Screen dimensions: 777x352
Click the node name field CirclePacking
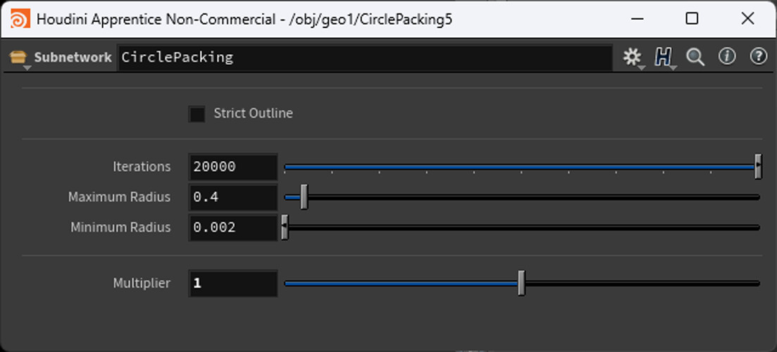[365, 58]
